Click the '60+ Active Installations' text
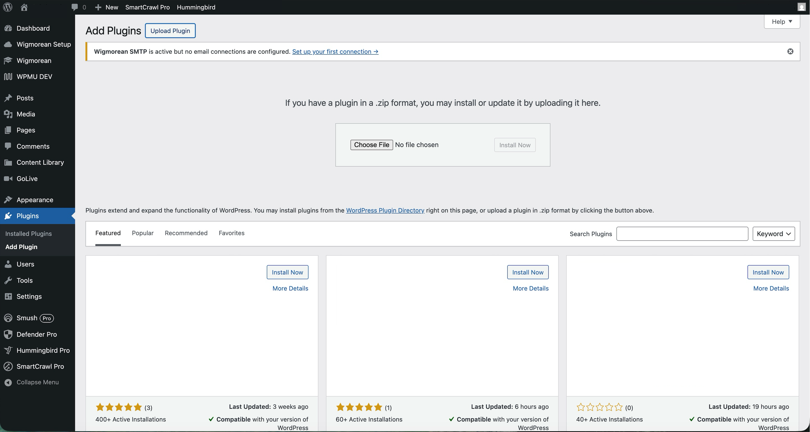The height and width of the screenshot is (432, 810). pos(369,419)
